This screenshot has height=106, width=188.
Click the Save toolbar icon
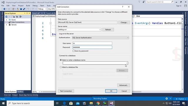[21, 9]
